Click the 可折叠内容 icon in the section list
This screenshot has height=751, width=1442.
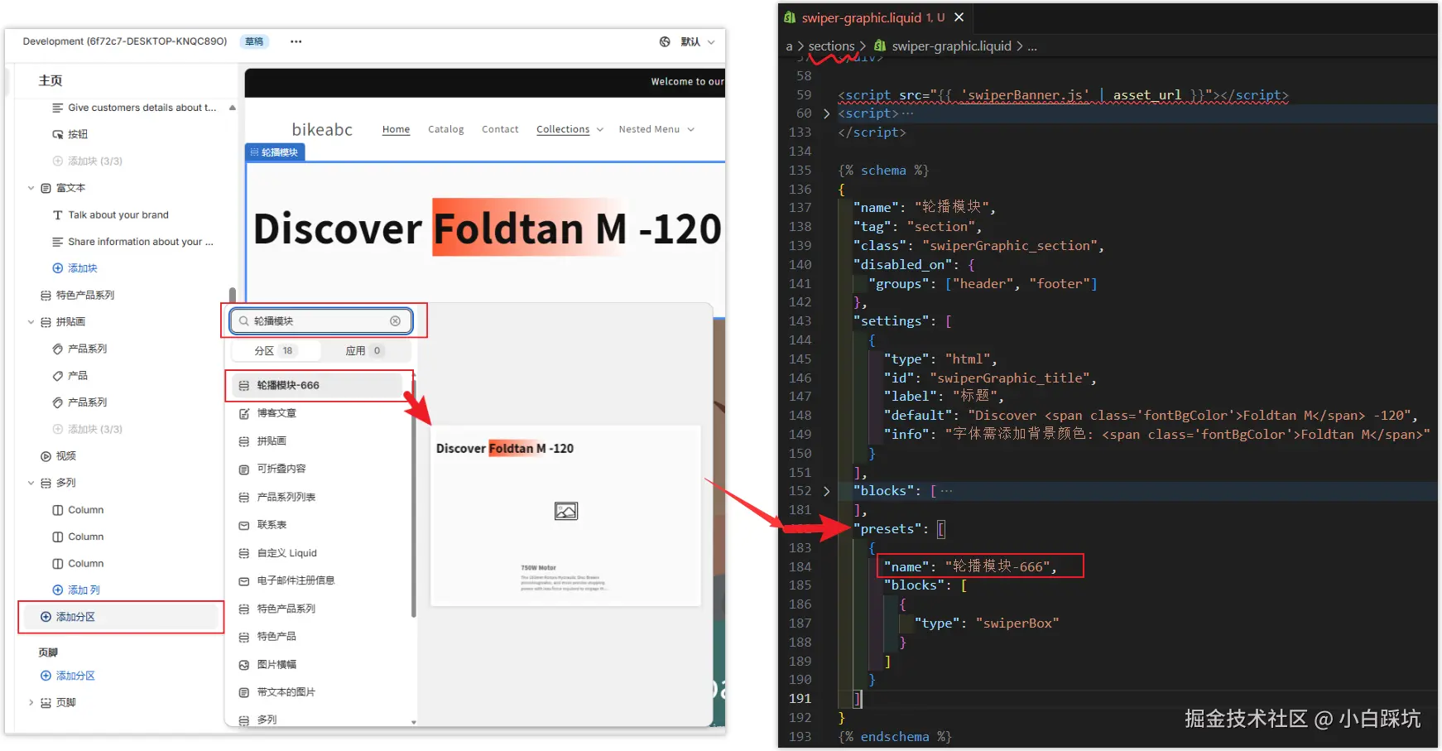244,469
